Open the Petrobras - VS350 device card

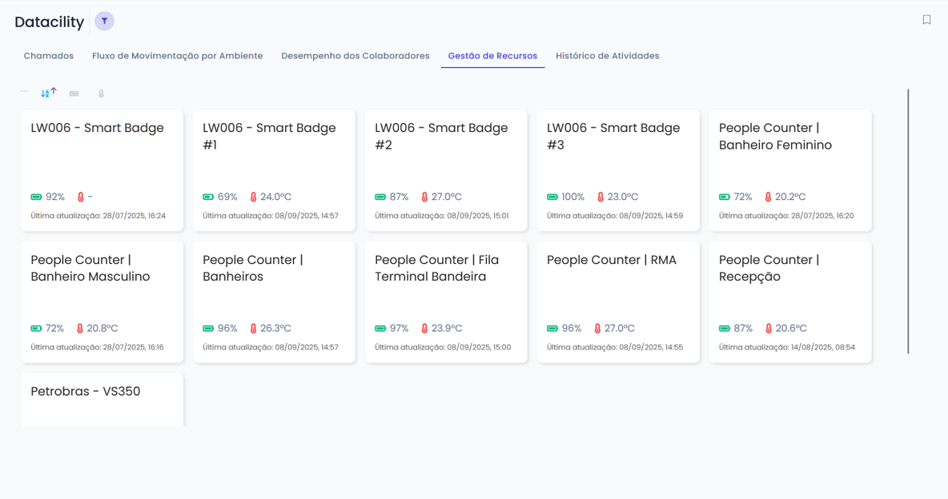click(x=102, y=399)
